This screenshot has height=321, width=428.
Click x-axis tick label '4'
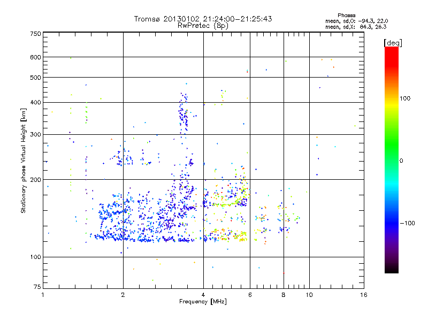pos(203,295)
